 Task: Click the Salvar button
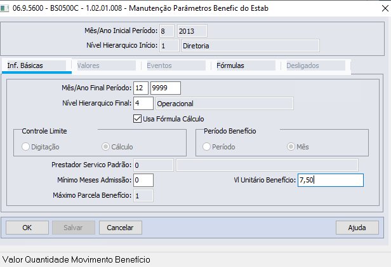74,228
